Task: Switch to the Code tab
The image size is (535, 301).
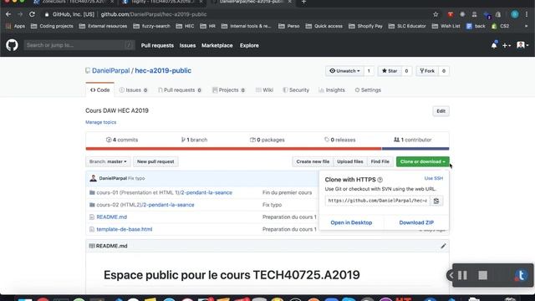Action: [100, 90]
